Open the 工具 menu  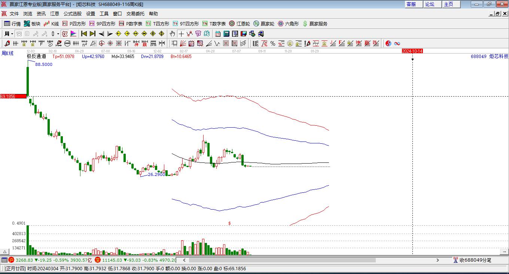click(x=104, y=13)
